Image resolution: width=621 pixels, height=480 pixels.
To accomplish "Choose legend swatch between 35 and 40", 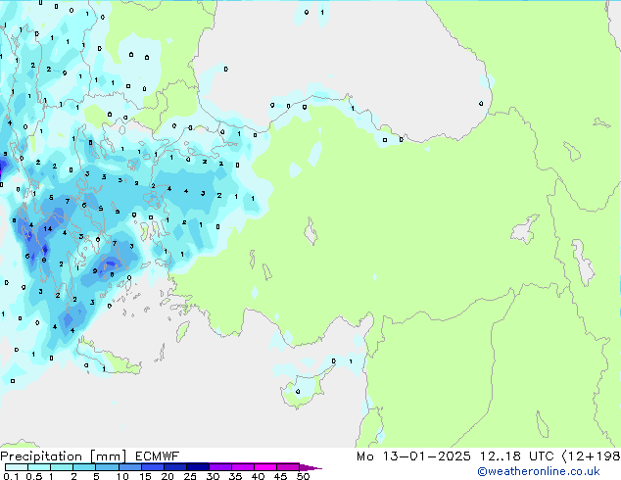I will point(246,467).
